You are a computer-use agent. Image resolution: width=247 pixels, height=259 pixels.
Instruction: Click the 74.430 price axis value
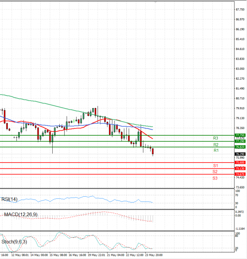pyautogui.click(x=240, y=178)
